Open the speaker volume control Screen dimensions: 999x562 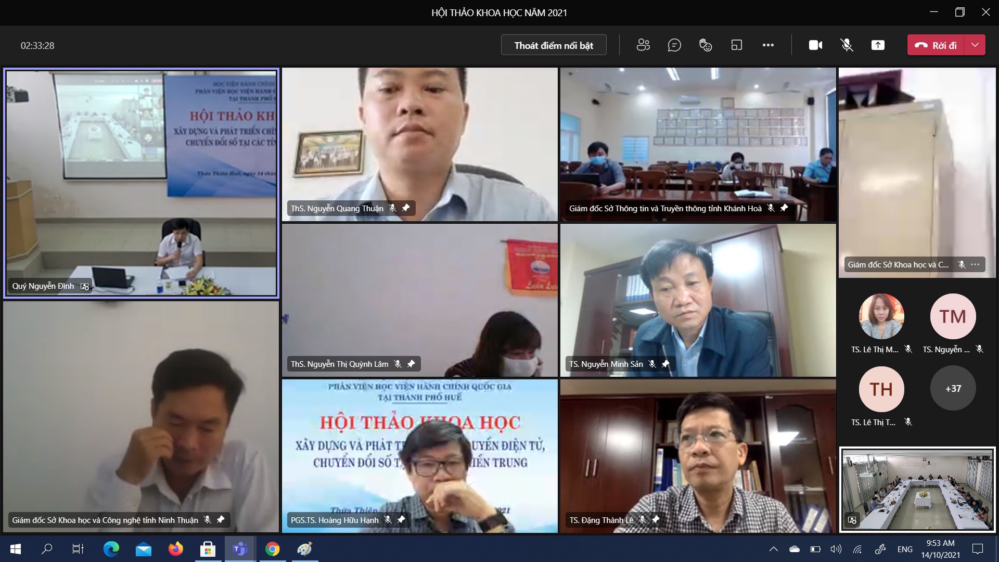point(836,549)
